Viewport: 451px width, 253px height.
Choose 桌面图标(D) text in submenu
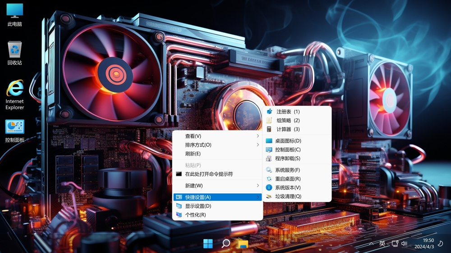(x=288, y=141)
